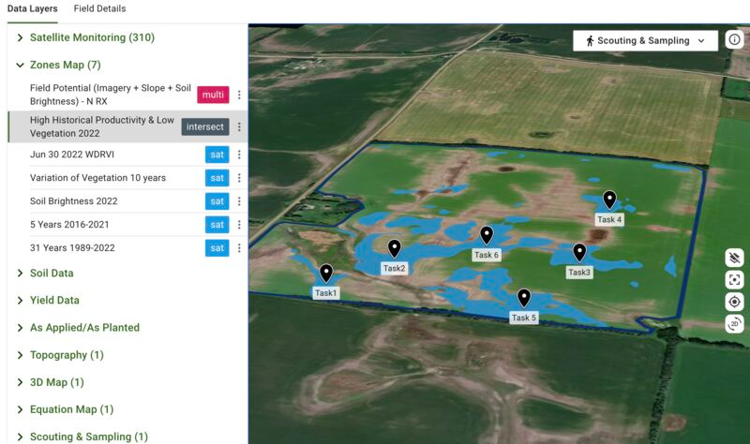Select the Data Layers tab
This screenshot has width=750, height=444.
pos(32,8)
